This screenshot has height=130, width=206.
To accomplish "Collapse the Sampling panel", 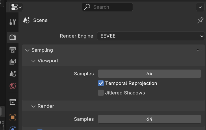I will tap(27, 50).
